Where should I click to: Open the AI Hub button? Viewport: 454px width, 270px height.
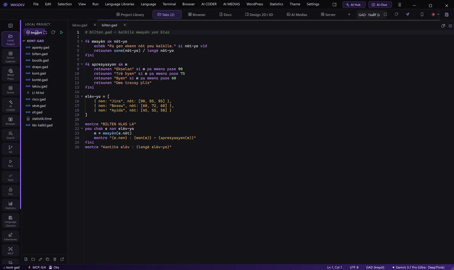click(354, 5)
